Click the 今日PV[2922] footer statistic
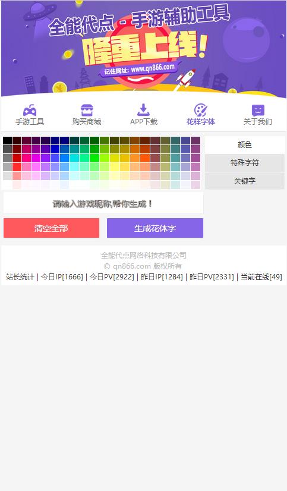The height and width of the screenshot is (491, 287). 112,277
